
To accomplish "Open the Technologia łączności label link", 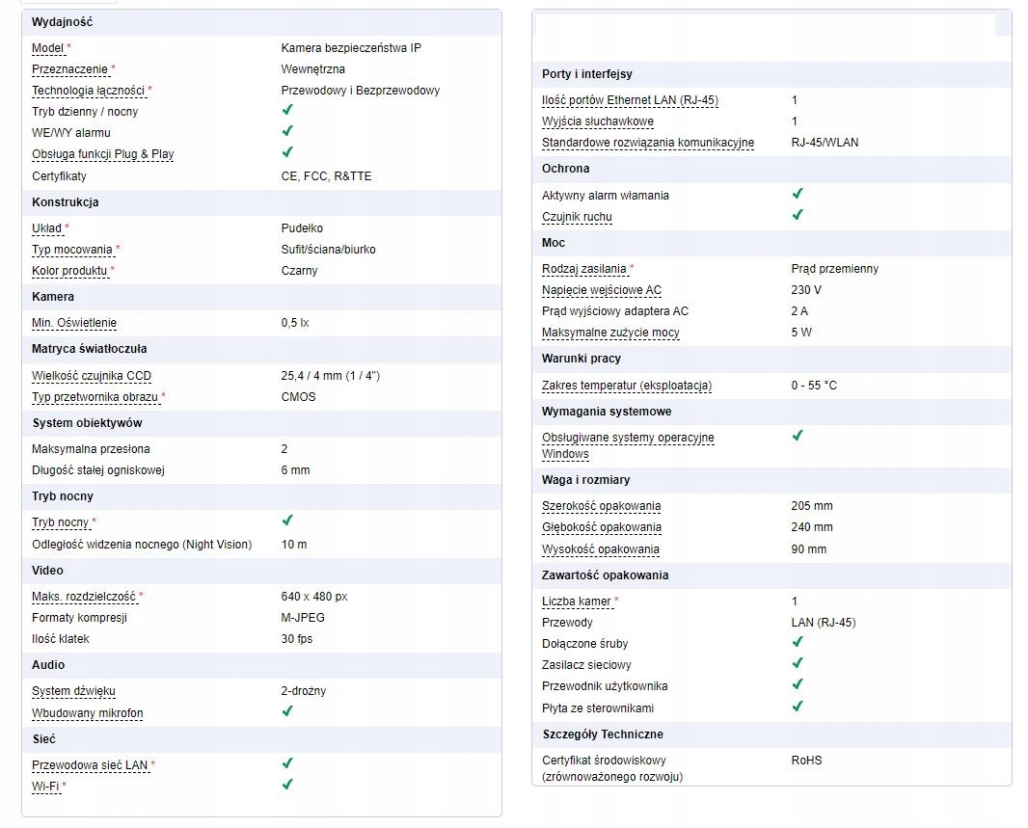I will (x=88, y=91).
